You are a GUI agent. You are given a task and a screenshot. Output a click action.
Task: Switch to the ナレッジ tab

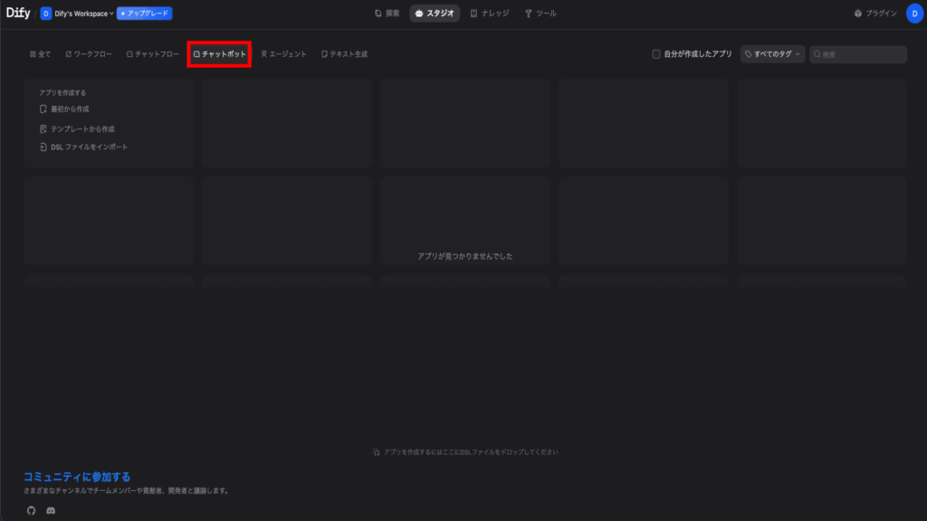point(489,14)
